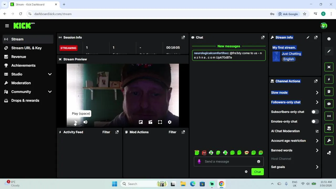This screenshot has height=189, width=336.
Task: Toggle the stream preview widget icon in right sidebar
Action: [329, 67]
